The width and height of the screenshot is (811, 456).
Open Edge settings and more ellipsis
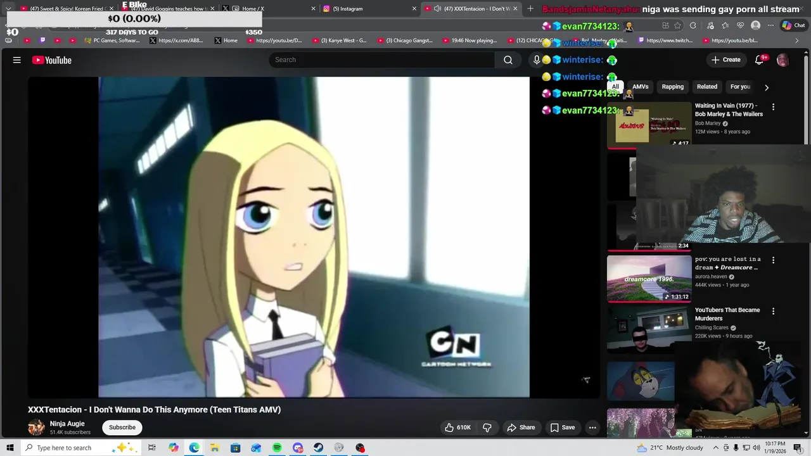tap(770, 25)
